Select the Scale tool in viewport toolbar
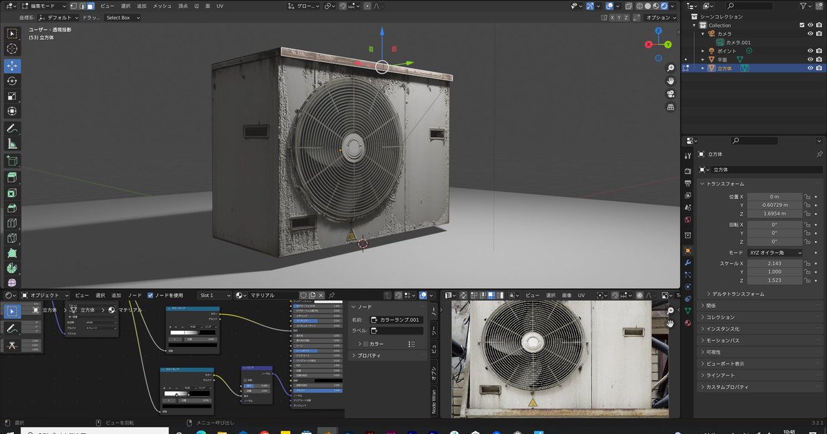Image resolution: width=827 pixels, height=434 pixels. (x=12, y=96)
